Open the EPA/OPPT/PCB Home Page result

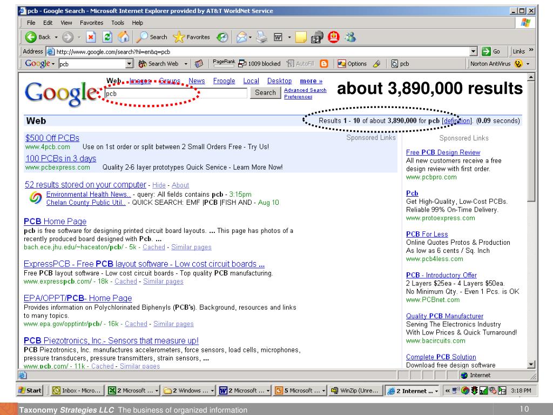78,298
